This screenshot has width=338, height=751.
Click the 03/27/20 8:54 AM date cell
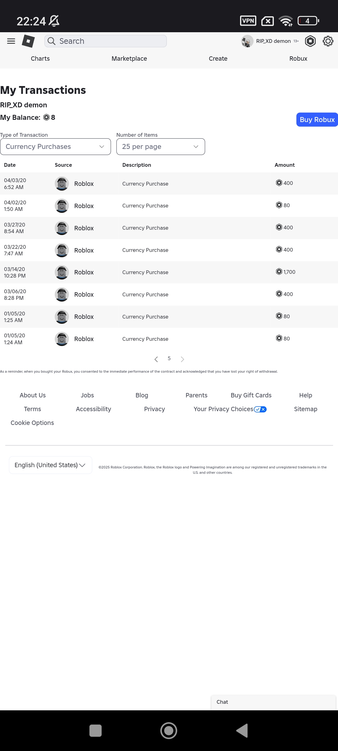tap(14, 228)
